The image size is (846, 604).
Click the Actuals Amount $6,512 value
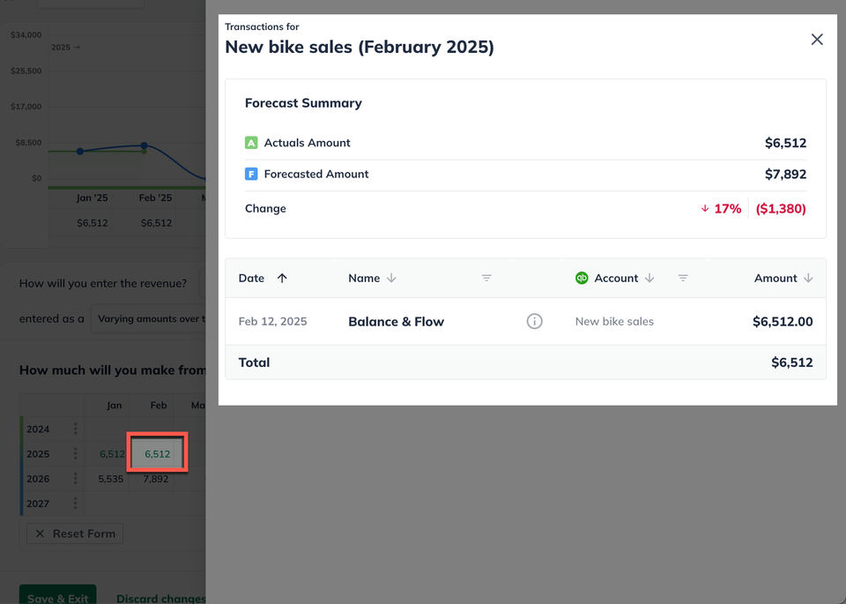pos(785,143)
